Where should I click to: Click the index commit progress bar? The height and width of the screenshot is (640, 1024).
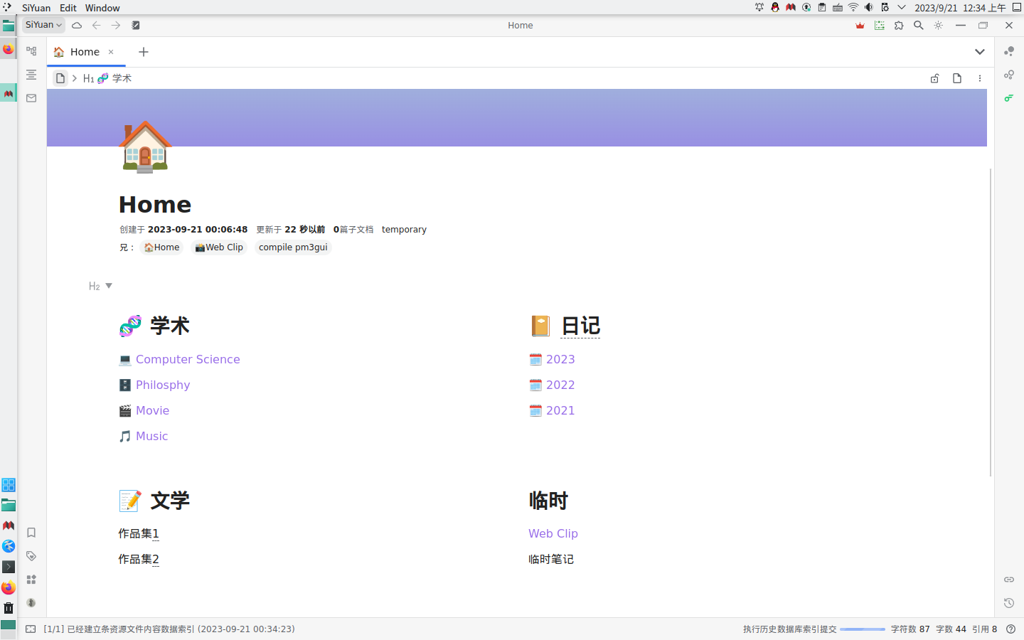pos(863,629)
